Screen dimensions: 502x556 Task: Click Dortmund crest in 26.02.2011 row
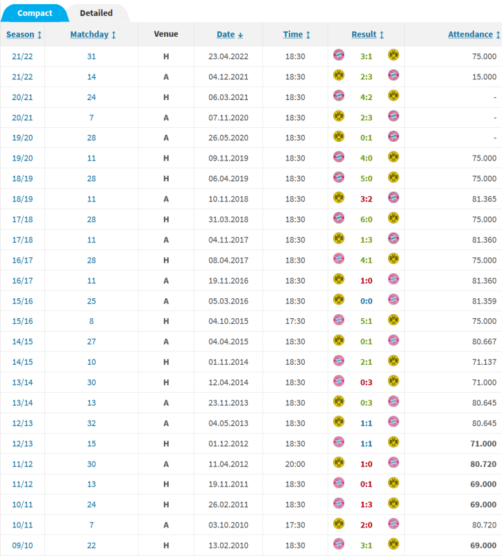coord(394,503)
